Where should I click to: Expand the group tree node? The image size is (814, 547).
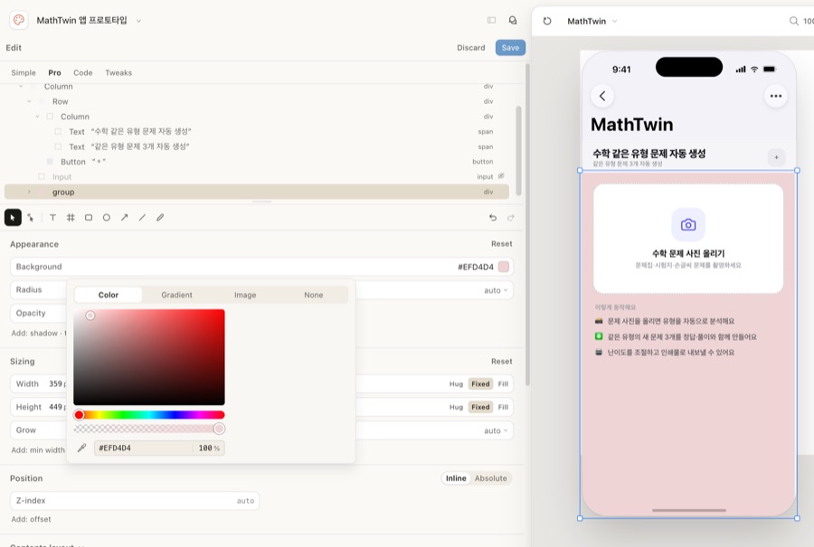[29, 192]
